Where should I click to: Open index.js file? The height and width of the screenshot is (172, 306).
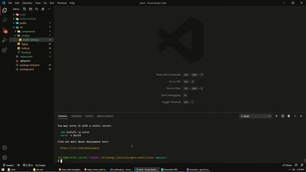[25, 48]
